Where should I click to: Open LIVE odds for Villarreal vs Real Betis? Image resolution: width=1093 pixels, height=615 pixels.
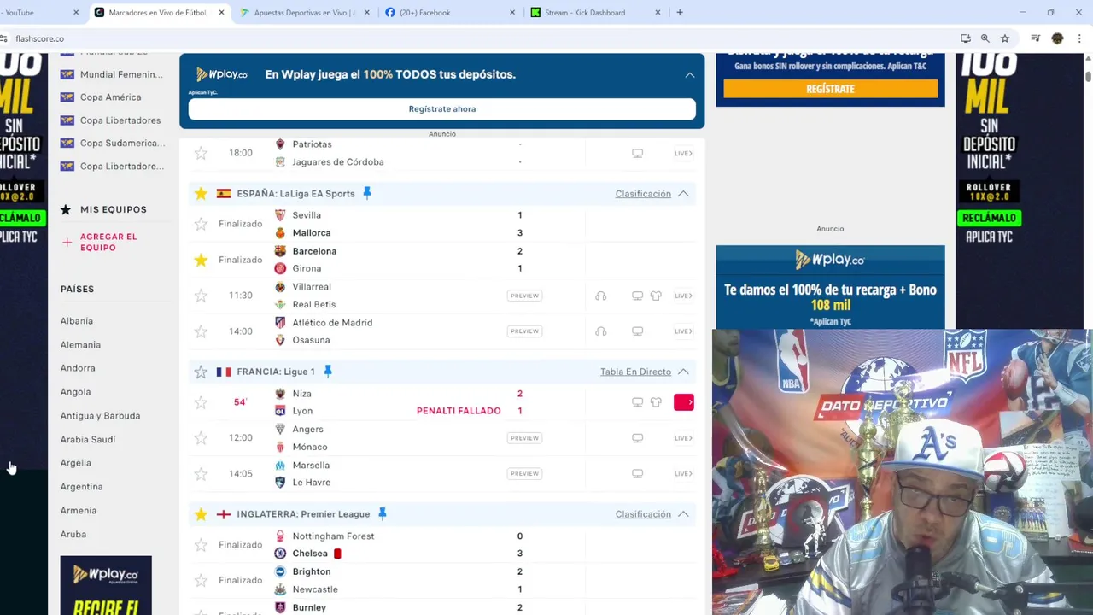(683, 296)
